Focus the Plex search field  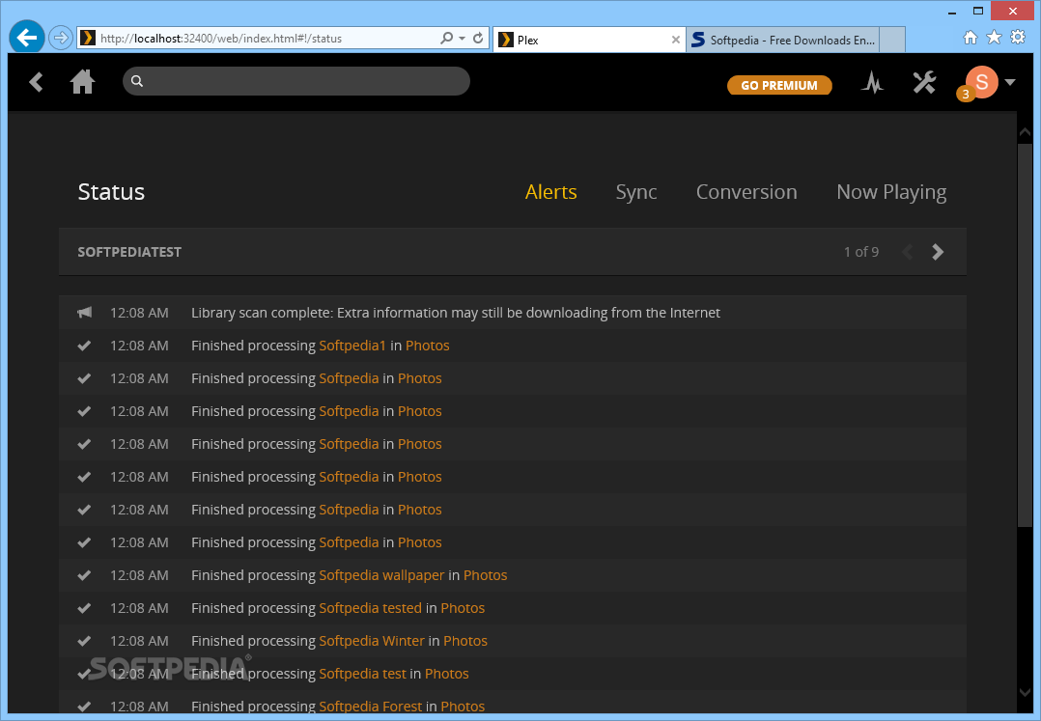point(296,81)
